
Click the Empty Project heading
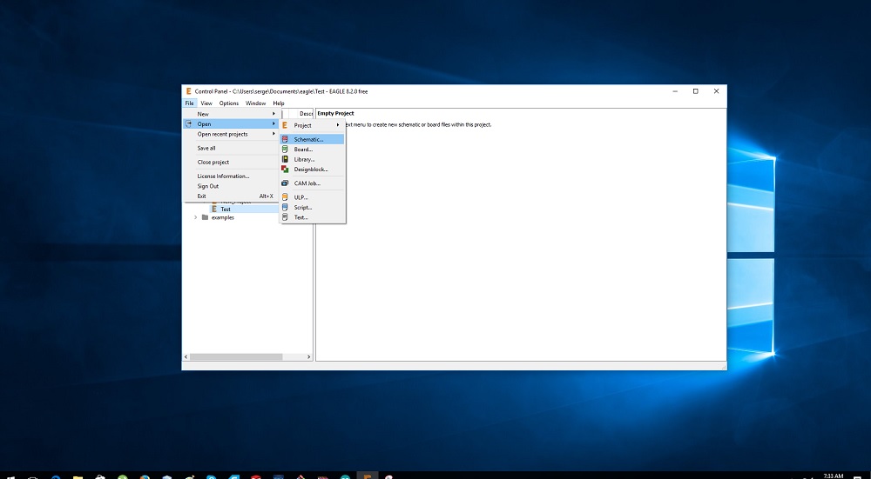(335, 113)
